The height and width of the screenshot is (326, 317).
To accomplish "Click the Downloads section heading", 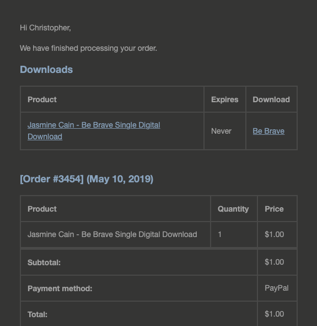I will tap(46, 70).
